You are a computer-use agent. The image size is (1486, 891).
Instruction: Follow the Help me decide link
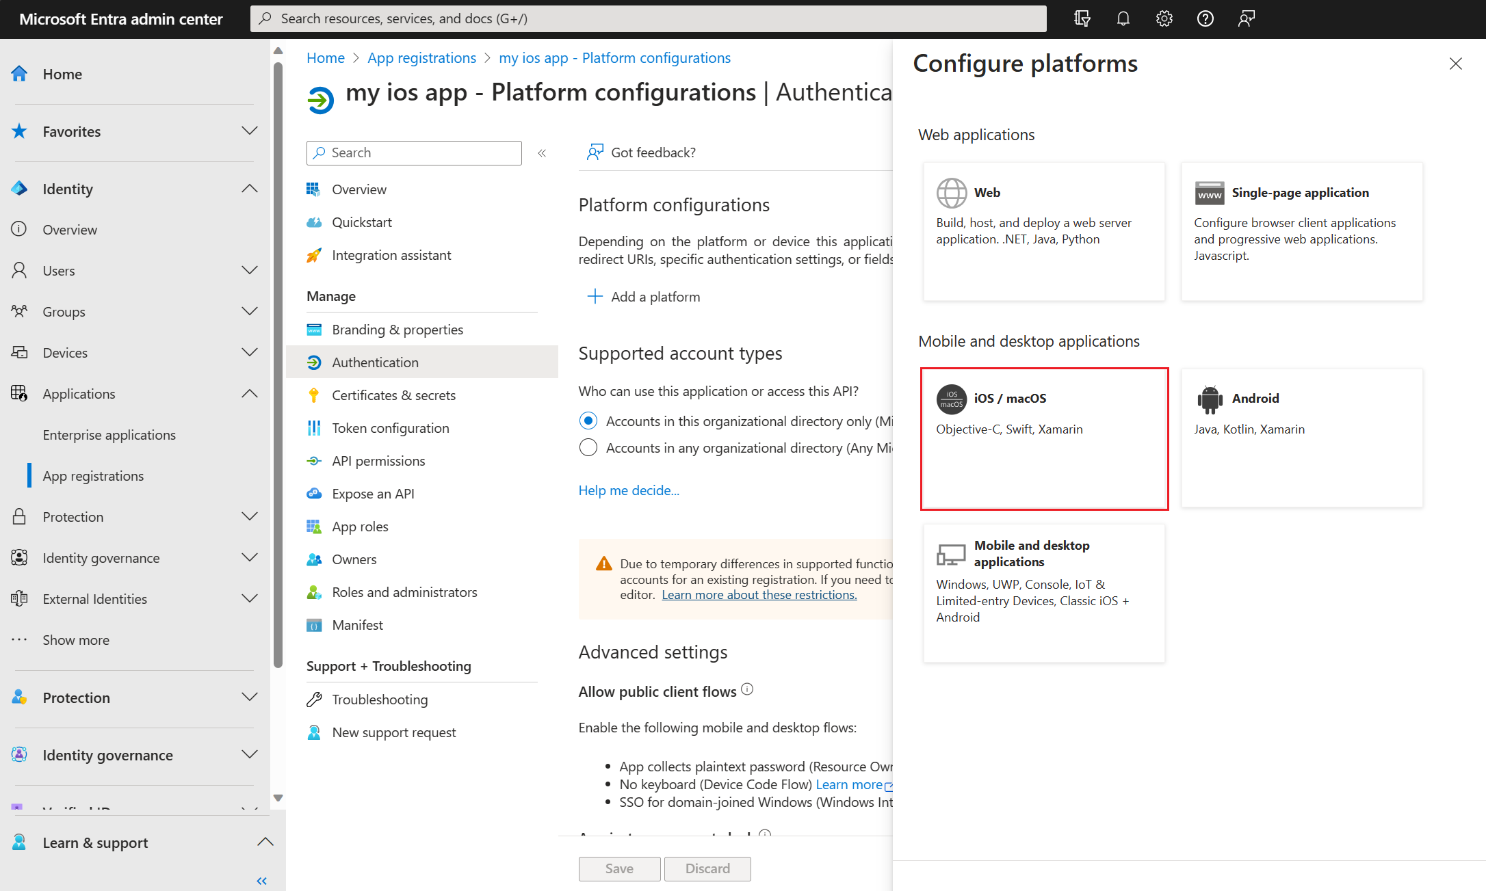click(629, 490)
